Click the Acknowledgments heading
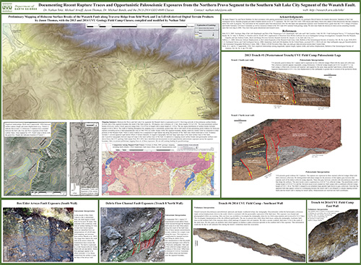361x265 pixels. coord(291,17)
